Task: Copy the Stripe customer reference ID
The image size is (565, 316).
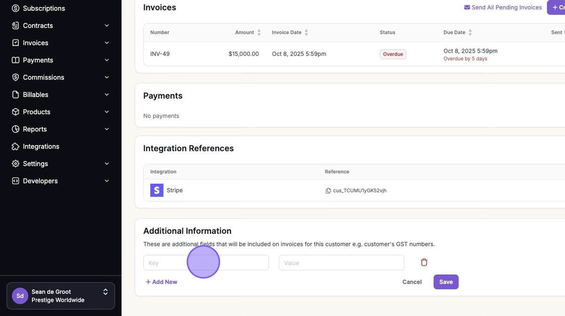Action: (x=328, y=191)
